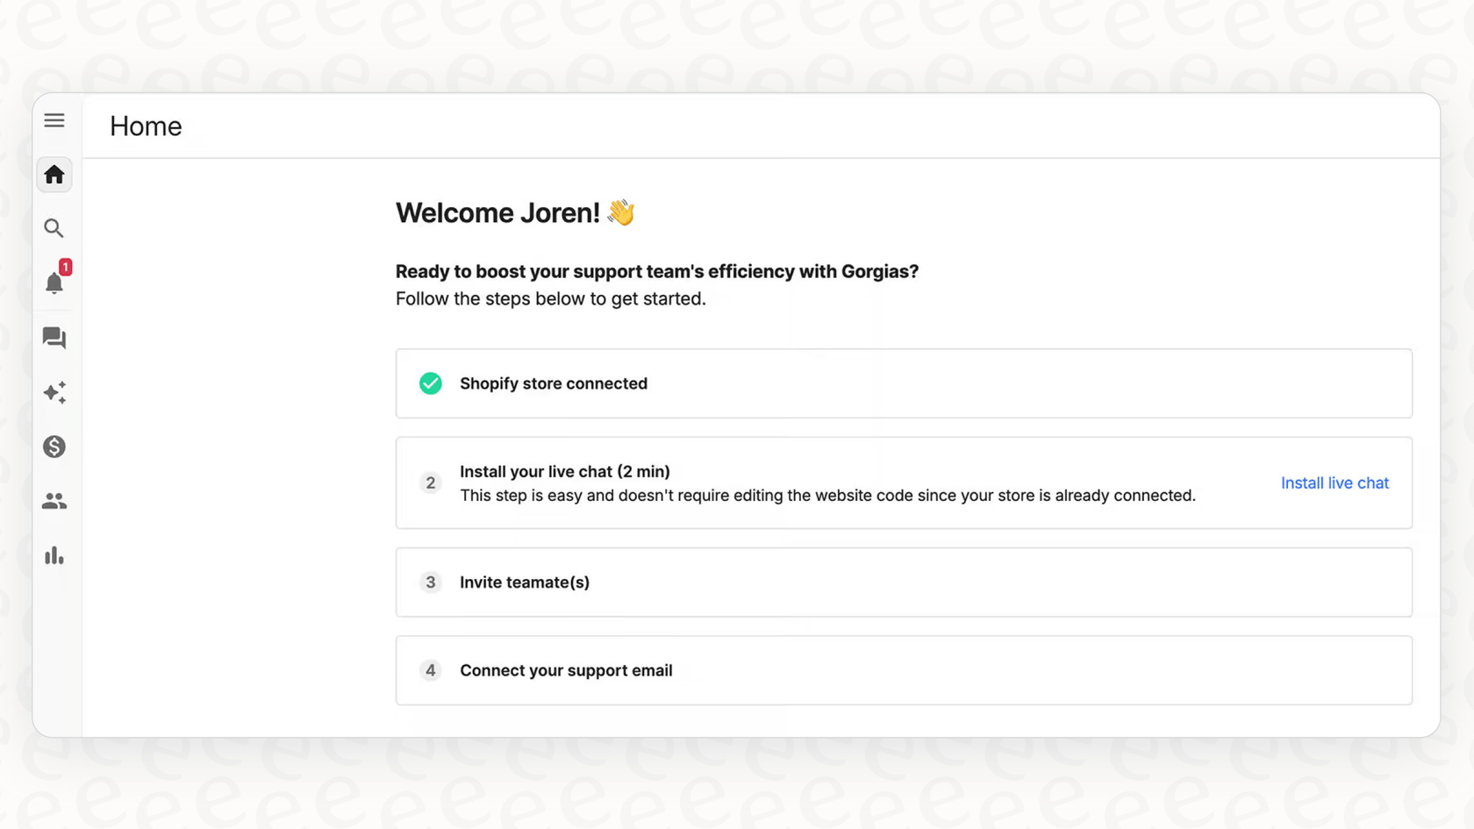Click step number 4 circle

[431, 670]
